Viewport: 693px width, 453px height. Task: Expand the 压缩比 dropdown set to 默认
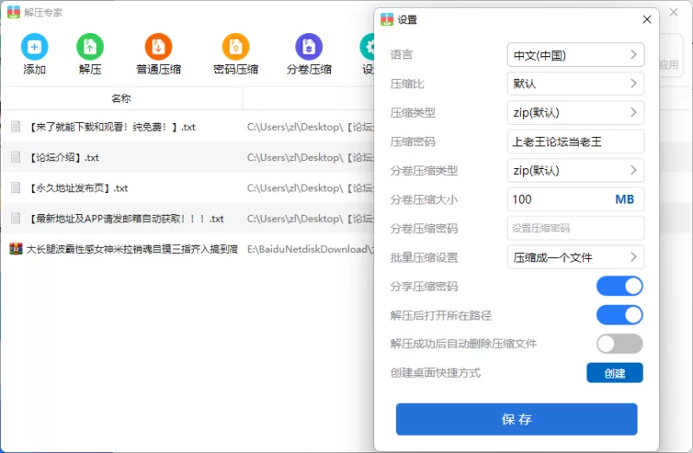coord(575,84)
